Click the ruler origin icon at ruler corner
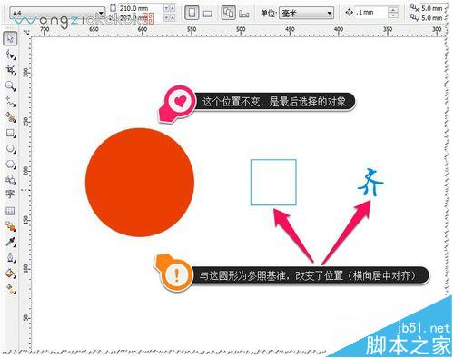 (26, 32)
